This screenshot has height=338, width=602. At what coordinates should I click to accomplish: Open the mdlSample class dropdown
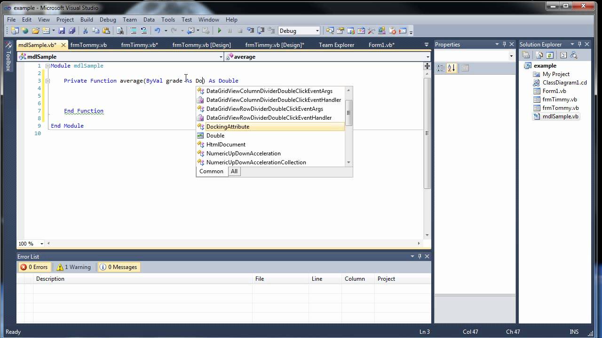coord(221,57)
